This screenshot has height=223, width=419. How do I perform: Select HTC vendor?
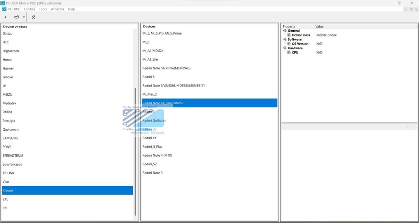pos(68,42)
